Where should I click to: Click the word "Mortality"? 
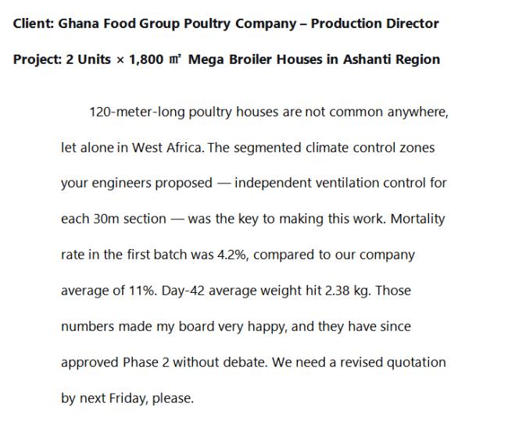(x=417, y=219)
